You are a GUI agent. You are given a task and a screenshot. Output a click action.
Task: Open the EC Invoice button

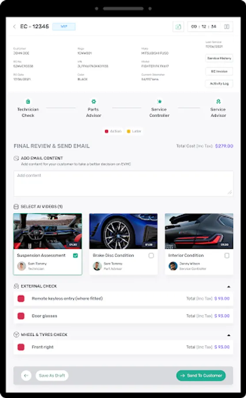click(219, 71)
